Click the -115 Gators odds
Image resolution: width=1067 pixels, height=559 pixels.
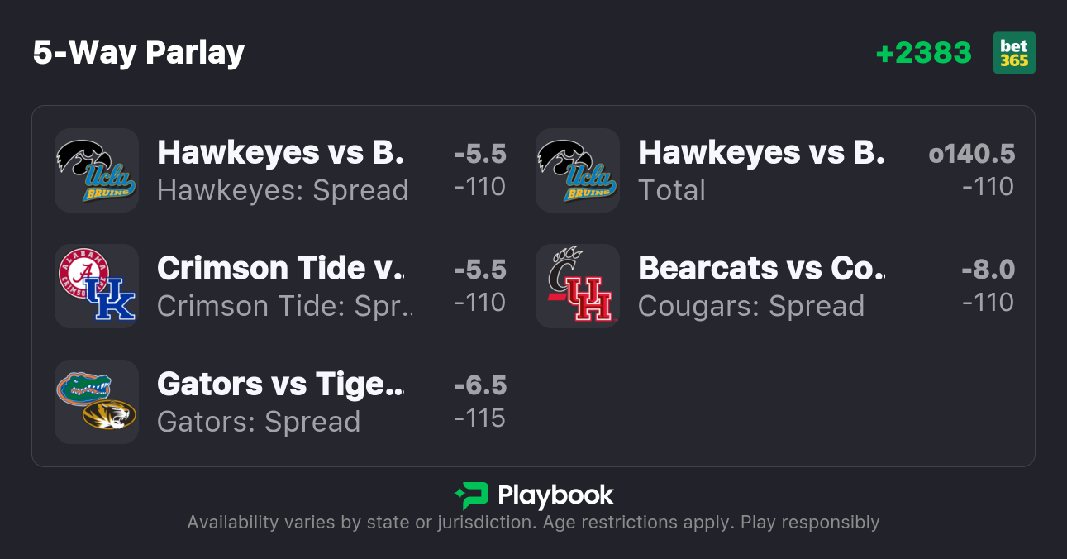(x=480, y=418)
